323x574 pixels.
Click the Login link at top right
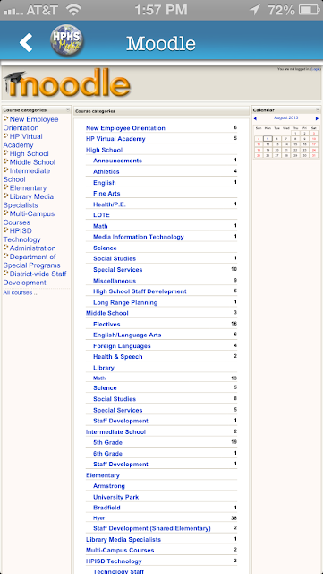[316, 69]
